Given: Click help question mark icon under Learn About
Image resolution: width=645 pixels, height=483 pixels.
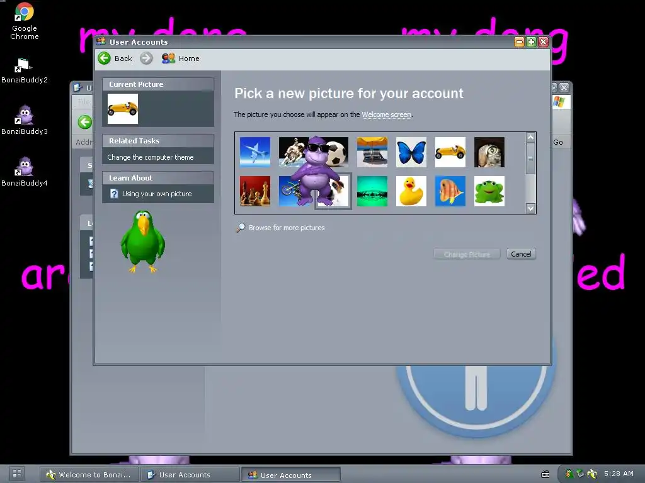Looking at the screenshot, I should [x=114, y=194].
